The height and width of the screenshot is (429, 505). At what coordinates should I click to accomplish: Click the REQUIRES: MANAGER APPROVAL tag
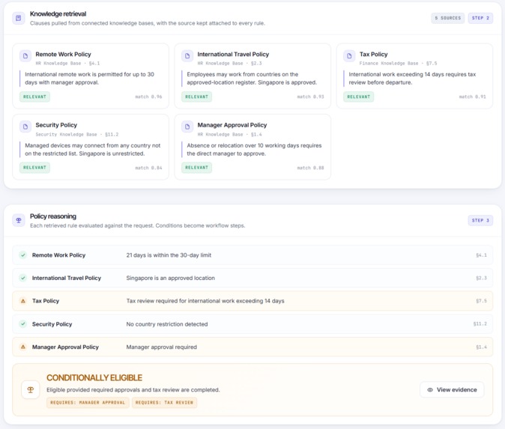[x=88, y=403]
